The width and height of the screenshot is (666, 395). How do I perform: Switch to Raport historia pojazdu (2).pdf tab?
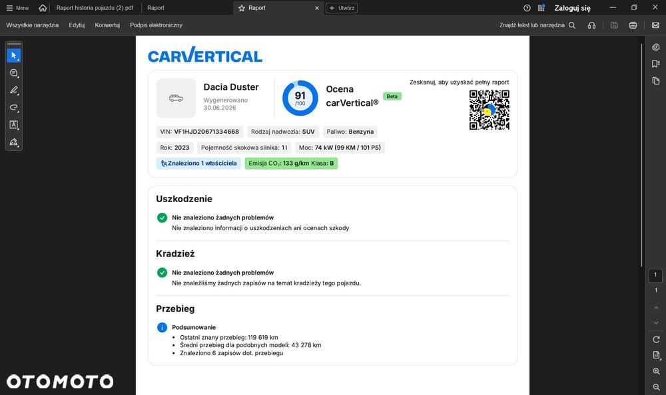click(x=95, y=8)
